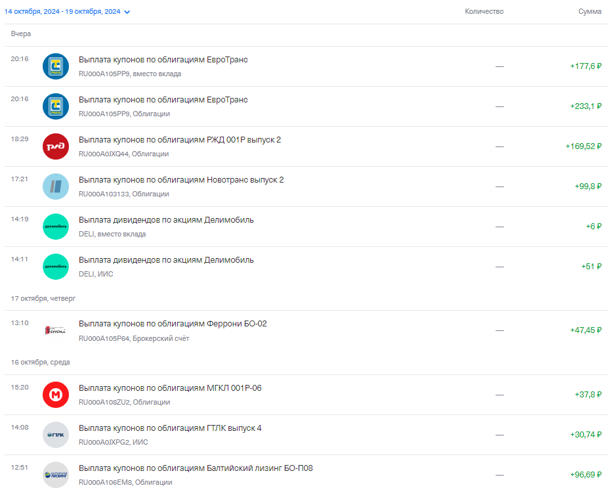Open Феррони БО-02 coupon payout
613x488 pixels.
click(306, 330)
